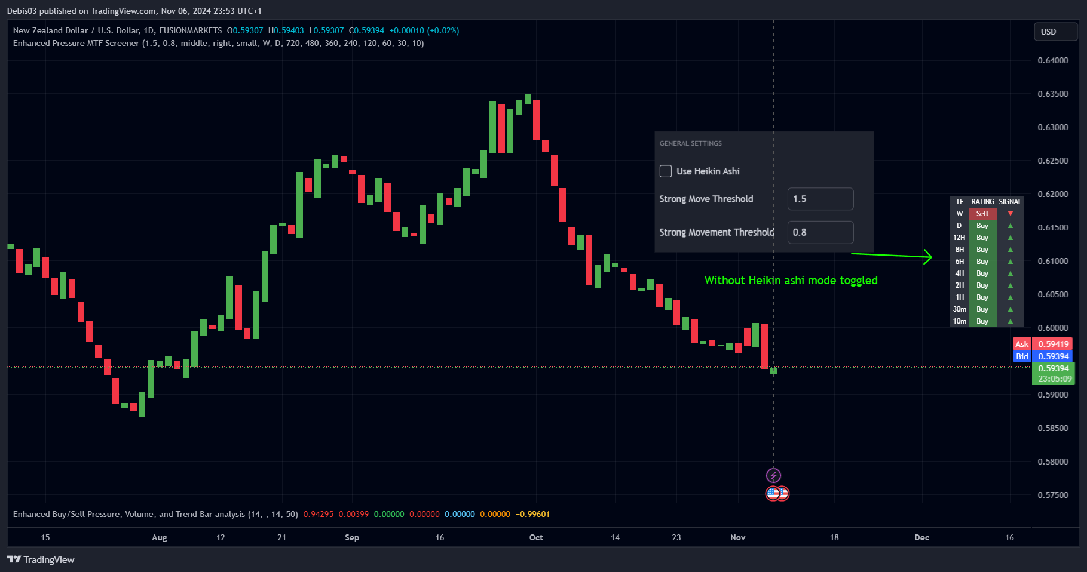Click the front US flag economic event icon
This screenshot has height=572, width=1087.
[x=773, y=493]
